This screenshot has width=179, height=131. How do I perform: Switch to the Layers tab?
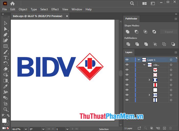pyautogui.click(x=129, y=52)
